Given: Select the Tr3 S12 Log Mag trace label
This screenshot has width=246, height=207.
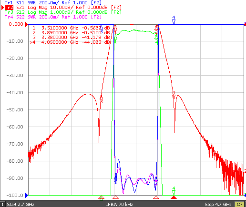Looking at the screenshot, I should [63, 12].
